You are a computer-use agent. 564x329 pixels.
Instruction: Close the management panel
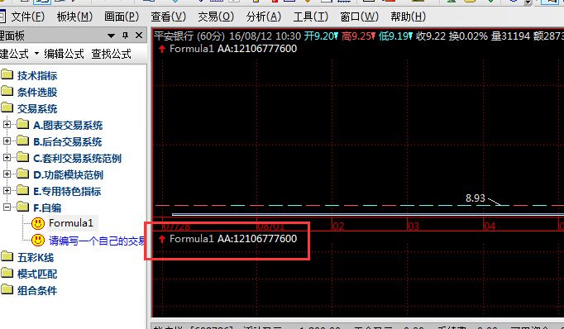[139, 36]
